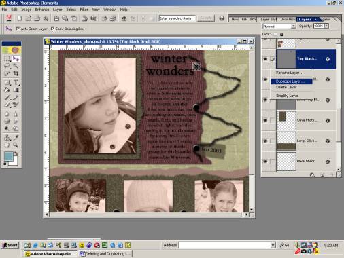Hide the Large Olive layer eye
Viewport: 344px width, 258px height.
coord(265,141)
